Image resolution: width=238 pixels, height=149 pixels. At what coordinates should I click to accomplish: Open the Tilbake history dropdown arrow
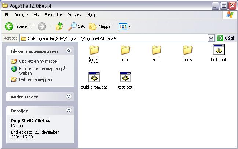click(x=32, y=26)
